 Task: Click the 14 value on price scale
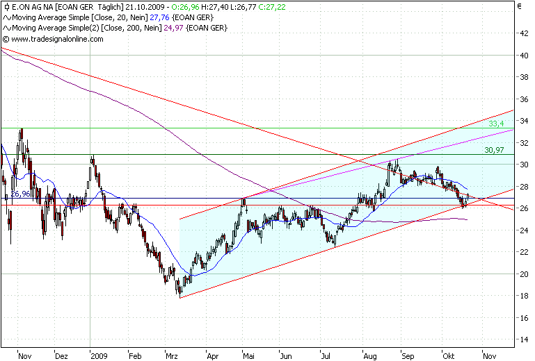(524, 339)
